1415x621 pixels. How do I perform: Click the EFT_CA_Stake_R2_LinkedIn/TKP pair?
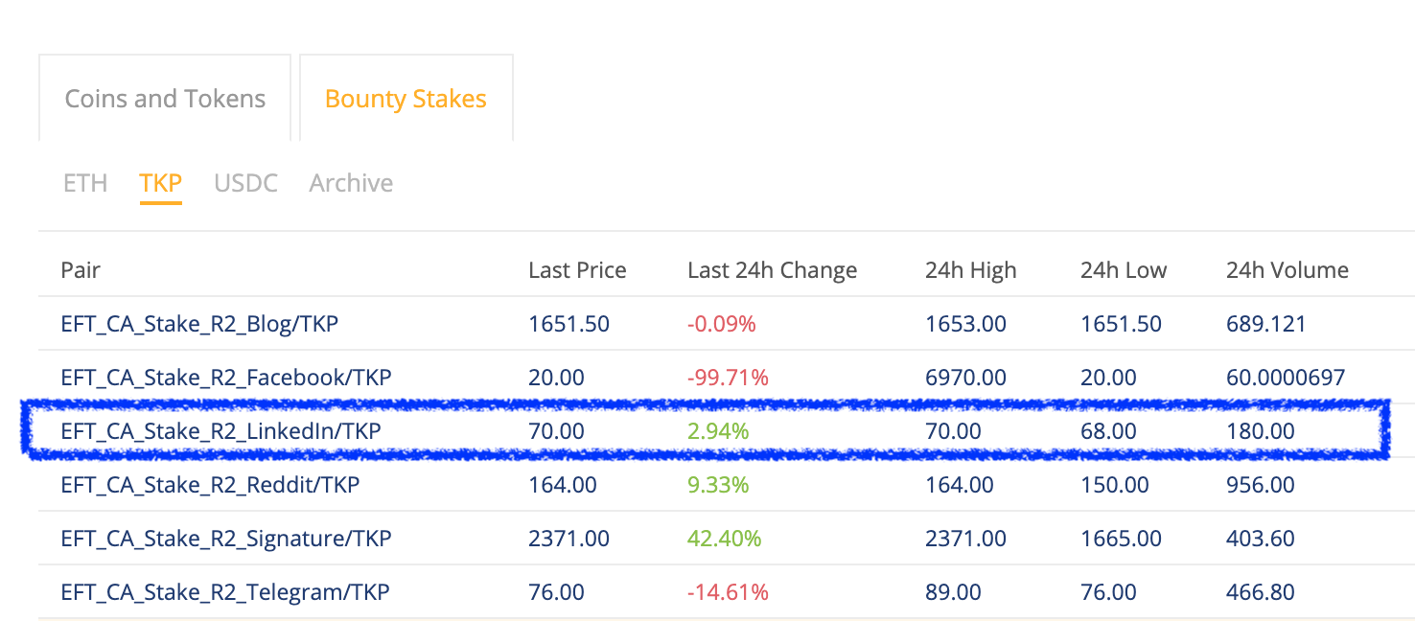coord(220,431)
